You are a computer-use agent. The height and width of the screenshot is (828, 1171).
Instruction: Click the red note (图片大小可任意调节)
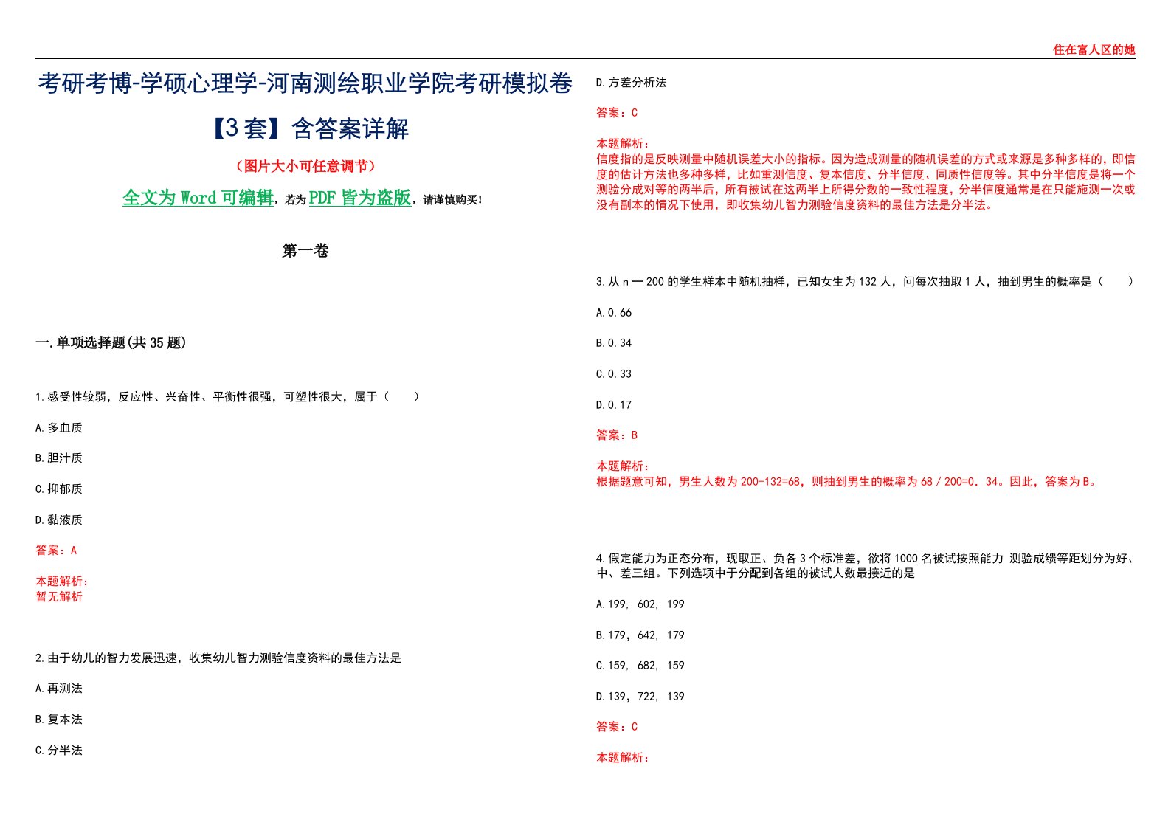tap(305, 167)
